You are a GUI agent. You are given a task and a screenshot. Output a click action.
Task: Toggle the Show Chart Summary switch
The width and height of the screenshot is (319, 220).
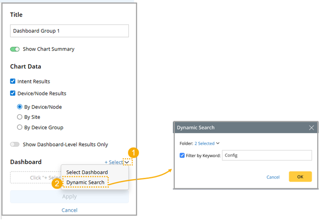coord(15,49)
